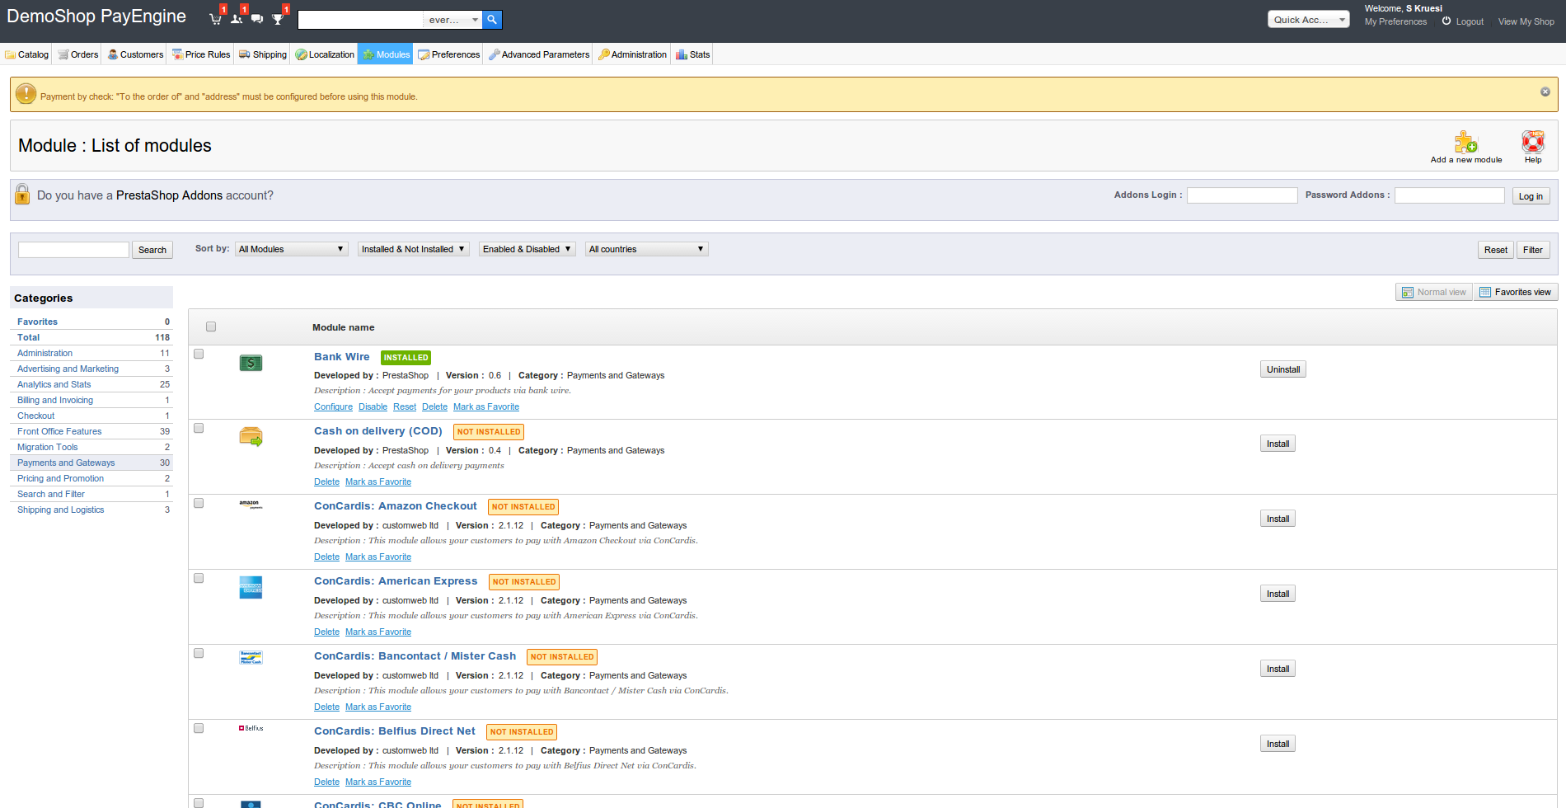Screen dimensions: 1566x808
Task: Click the trophy notifications icon
Action: [278, 19]
